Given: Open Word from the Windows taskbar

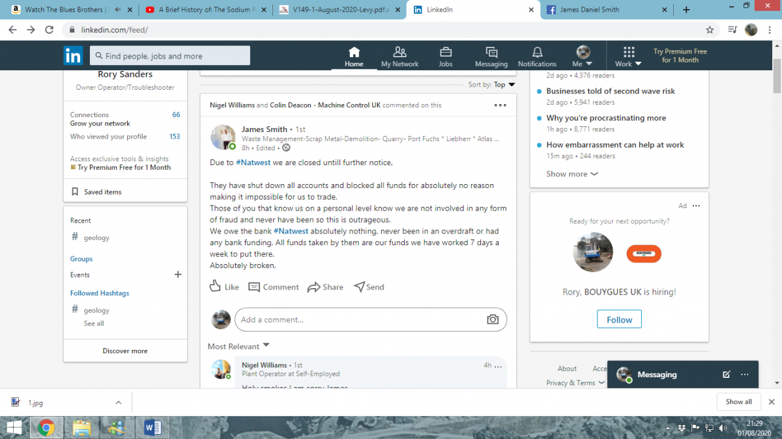Looking at the screenshot, I should click(152, 427).
